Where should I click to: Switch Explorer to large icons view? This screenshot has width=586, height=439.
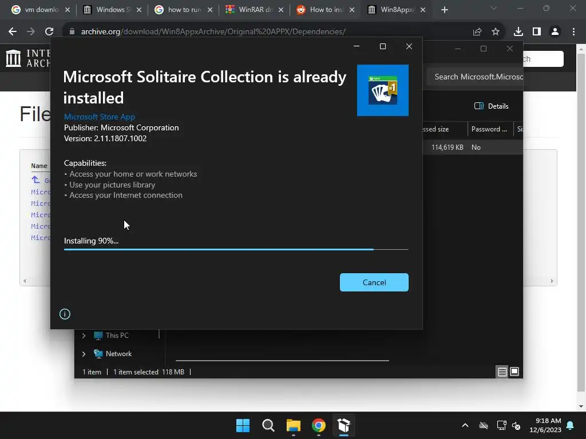pyautogui.click(x=514, y=372)
